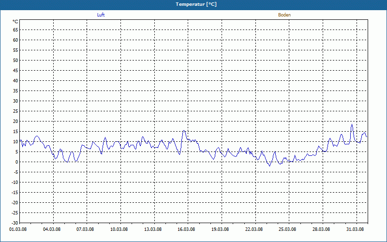The width and height of the screenshot is (387, 242).
Task: Click the 31.03.08 date label
Action: [x=355, y=229]
